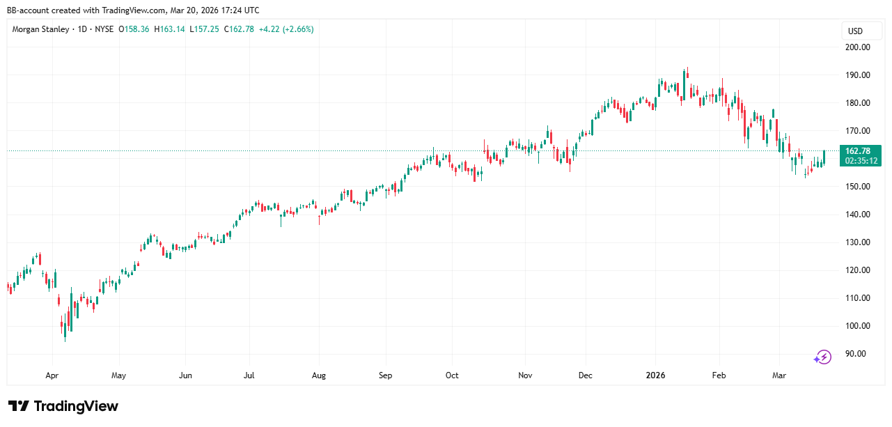The height and width of the screenshot is (427, 892).
Task: Click the 200.00 price scale label
Action: [856, 47]
